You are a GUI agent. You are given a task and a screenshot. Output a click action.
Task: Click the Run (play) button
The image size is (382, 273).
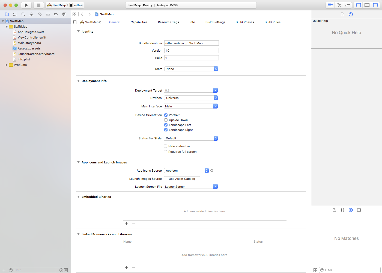coord(26,5)
